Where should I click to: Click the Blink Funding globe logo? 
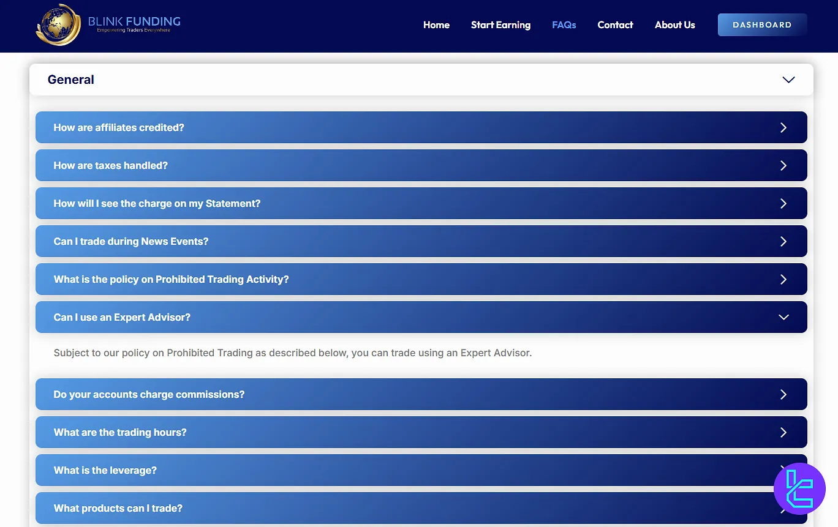pyautogui.click(x=58, y=25)
